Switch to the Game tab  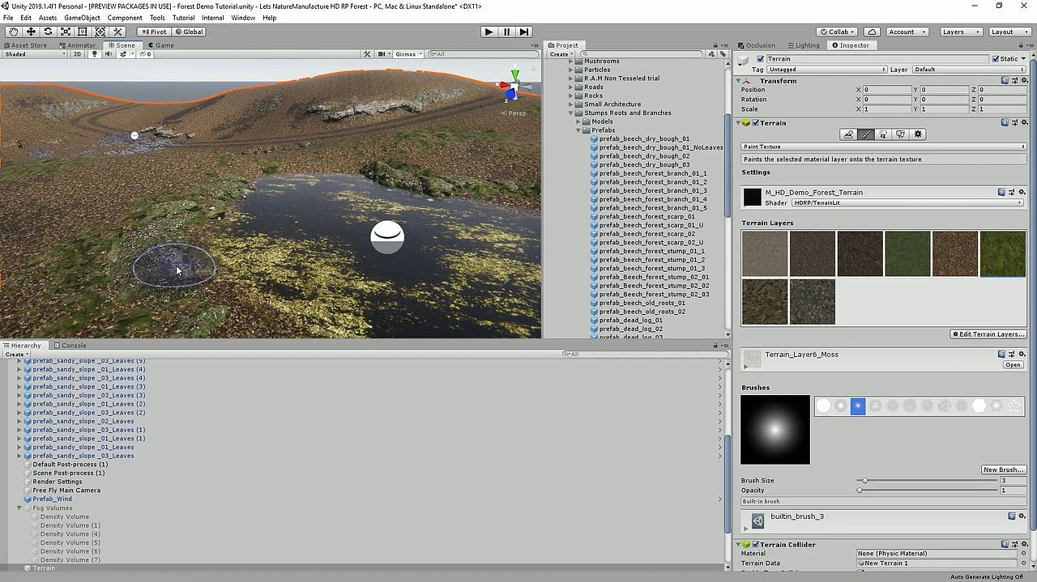[x=160, y=45]
